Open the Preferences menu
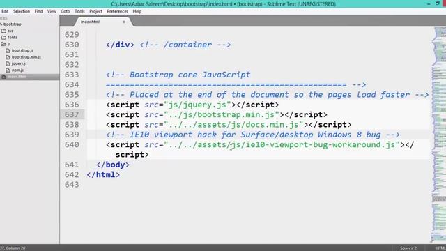Image resolution: width=446 pixels, height=251 pixels. (x=117, y=11)
